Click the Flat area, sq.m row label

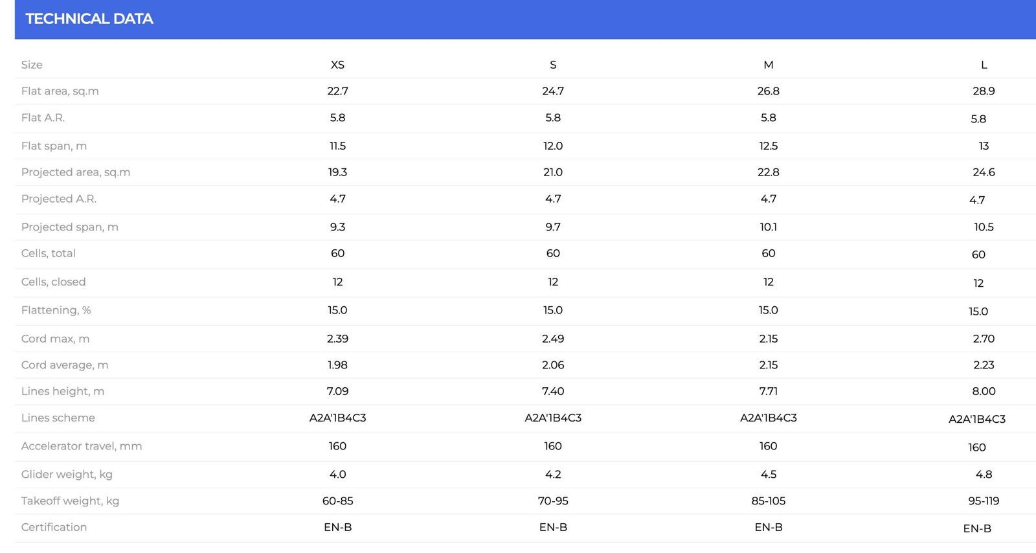pos(60,91)
